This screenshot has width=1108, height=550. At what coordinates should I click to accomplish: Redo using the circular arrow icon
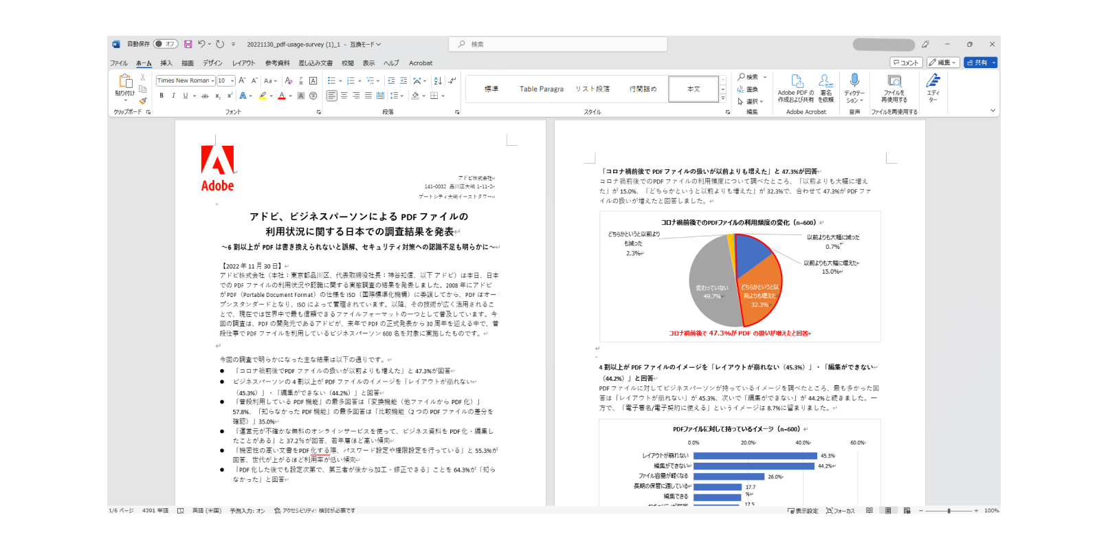point(220,44)
